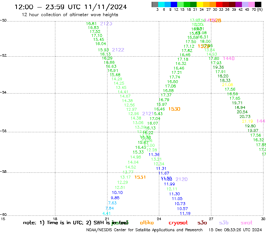Click the latitude axis label -54
Viewport: 266px width, 233px height.
3,92
